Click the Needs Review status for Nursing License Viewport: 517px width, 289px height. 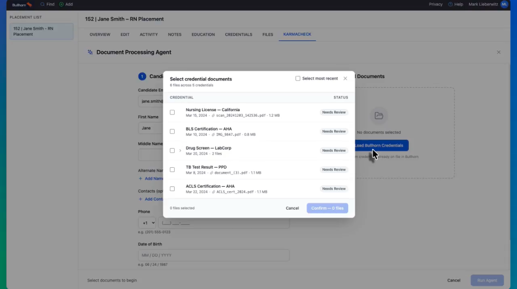[334, 112]
